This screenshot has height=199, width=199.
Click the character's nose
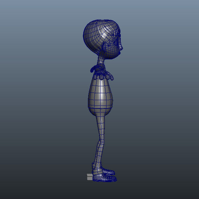pos(121,47)
